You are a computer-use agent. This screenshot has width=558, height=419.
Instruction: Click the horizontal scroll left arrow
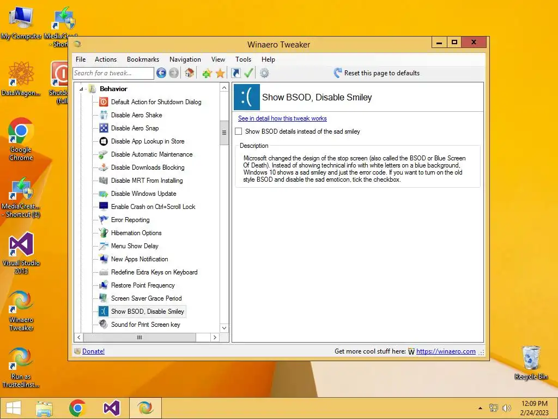(78, 337)
